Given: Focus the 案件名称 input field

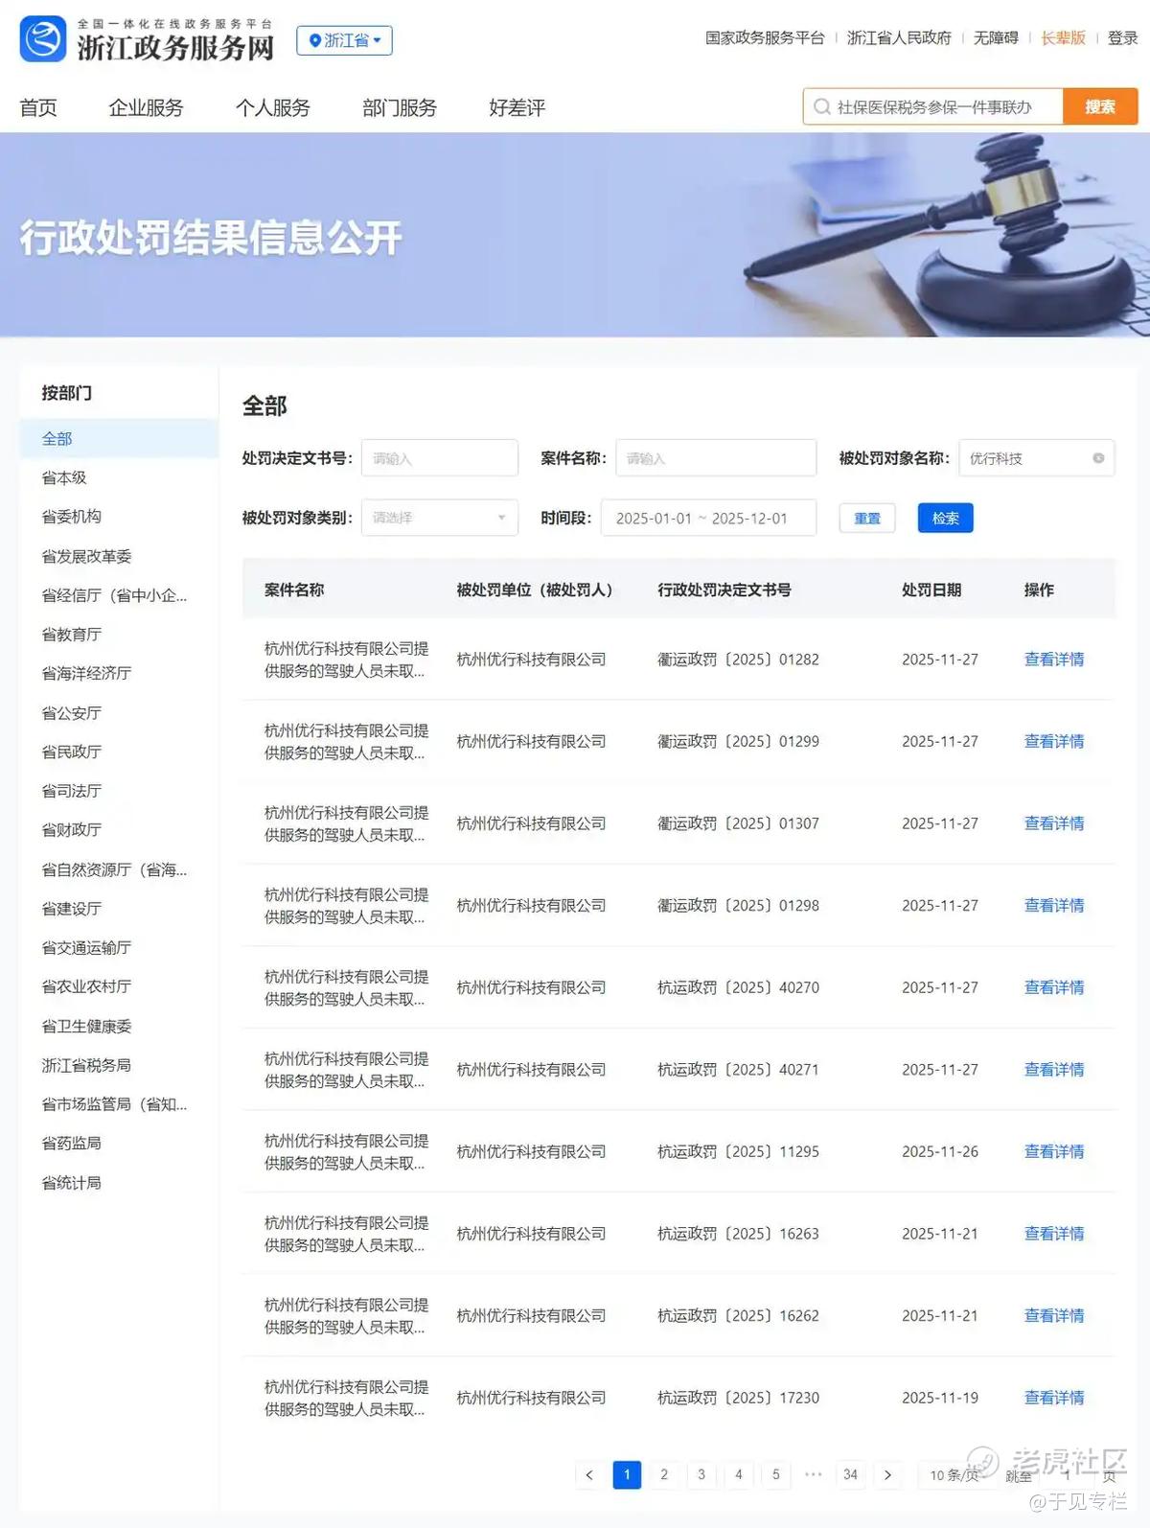Looking at the screenshot, I should pyautogui.click(x=716, y=458).
